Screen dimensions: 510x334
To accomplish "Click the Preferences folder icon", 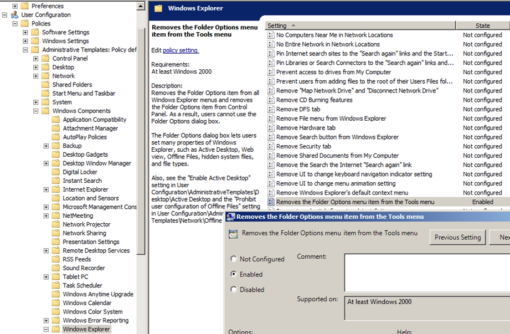I will point(24,6).
